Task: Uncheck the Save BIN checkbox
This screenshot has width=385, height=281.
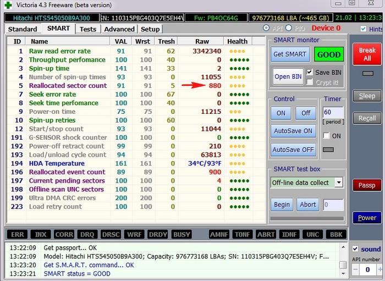Action: tap(309, 73)
